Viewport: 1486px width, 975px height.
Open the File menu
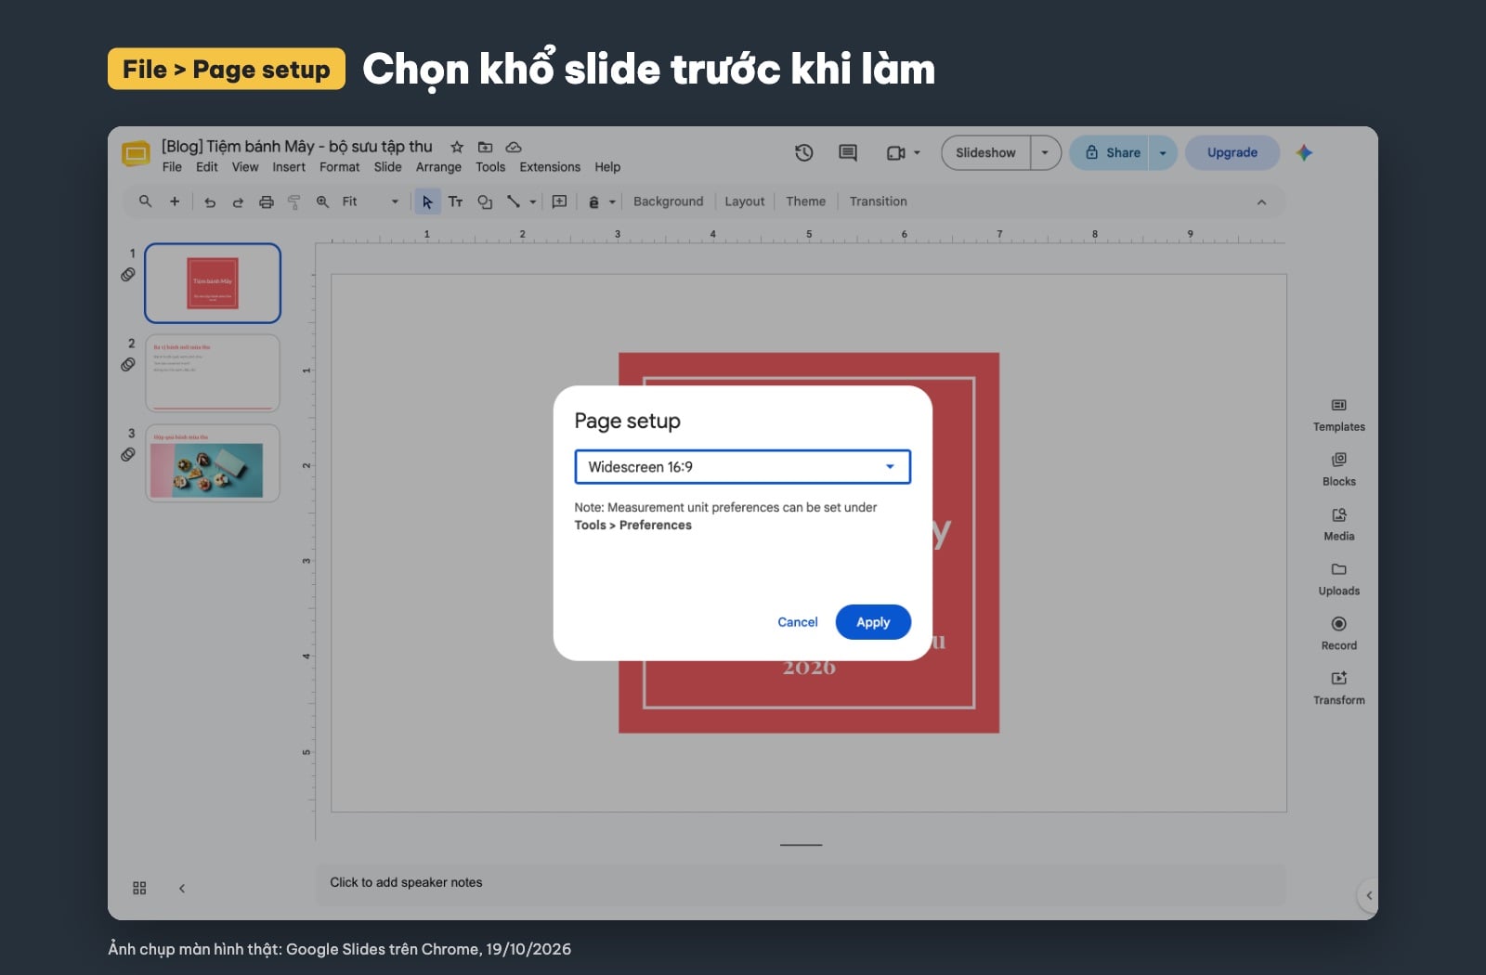click(x=172, y=167)
